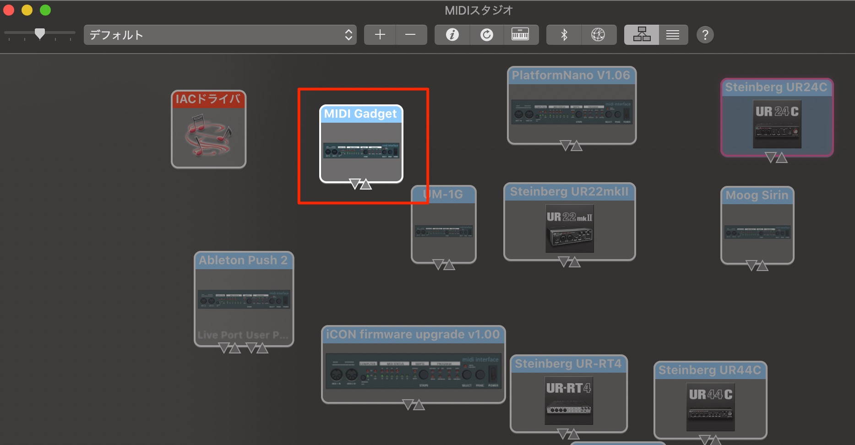Click iCON firmware upgrade port connector arrows
The height and width of the screenshot is (445, 855).
click(x=414, y=405)
